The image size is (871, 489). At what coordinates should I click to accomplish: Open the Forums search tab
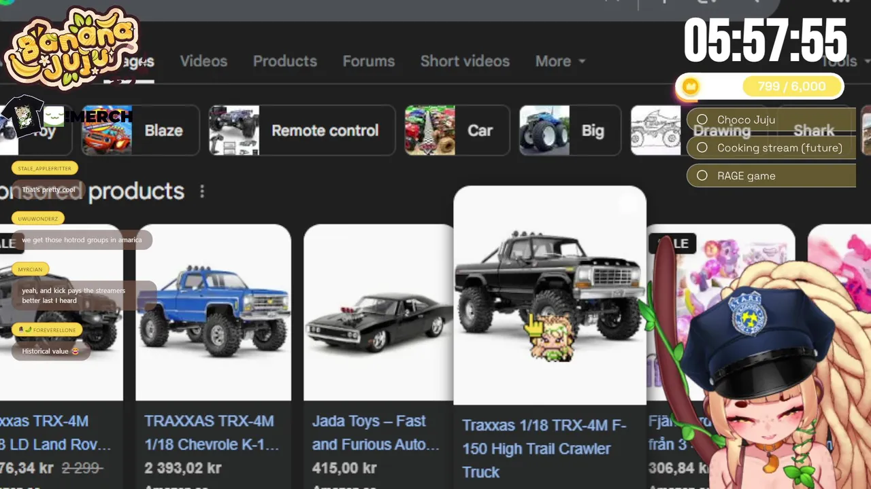coord(369,61)
